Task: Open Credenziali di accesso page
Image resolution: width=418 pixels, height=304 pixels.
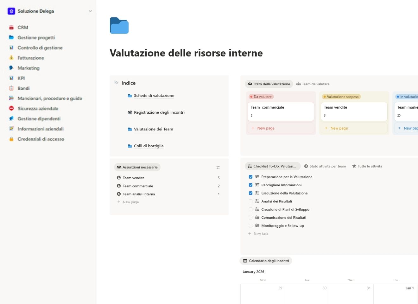Action: (40, 139)
